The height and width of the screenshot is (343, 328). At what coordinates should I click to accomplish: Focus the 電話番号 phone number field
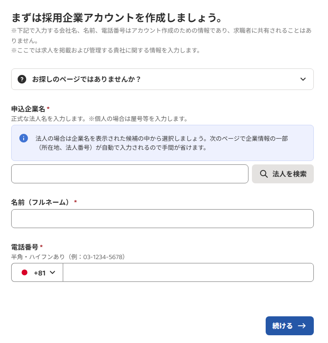(188, 272)
